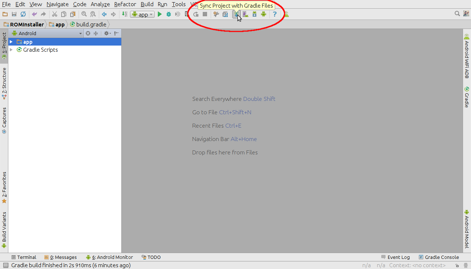Expand the app module tree node

(11, 42)
